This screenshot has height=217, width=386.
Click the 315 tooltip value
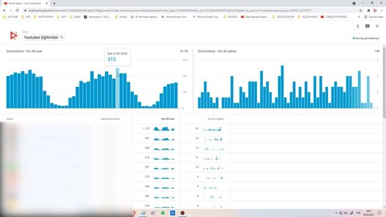click(x=112, y=59)
